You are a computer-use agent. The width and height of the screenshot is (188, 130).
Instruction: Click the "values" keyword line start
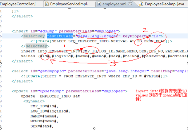pyautogui.click(x=28, y=56)
